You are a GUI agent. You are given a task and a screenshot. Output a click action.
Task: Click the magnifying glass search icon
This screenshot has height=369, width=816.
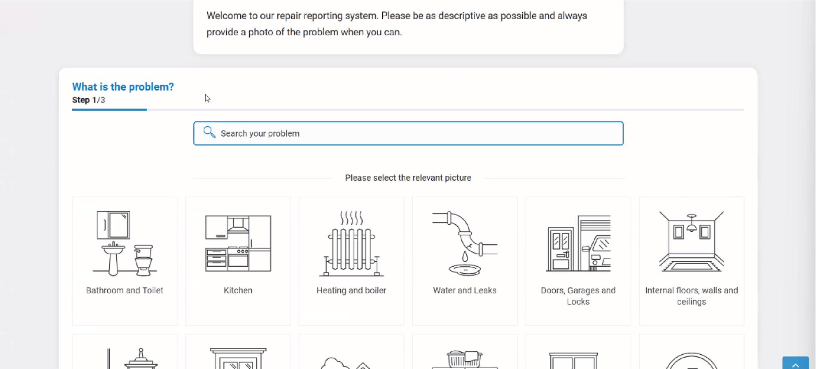[209, 133]
